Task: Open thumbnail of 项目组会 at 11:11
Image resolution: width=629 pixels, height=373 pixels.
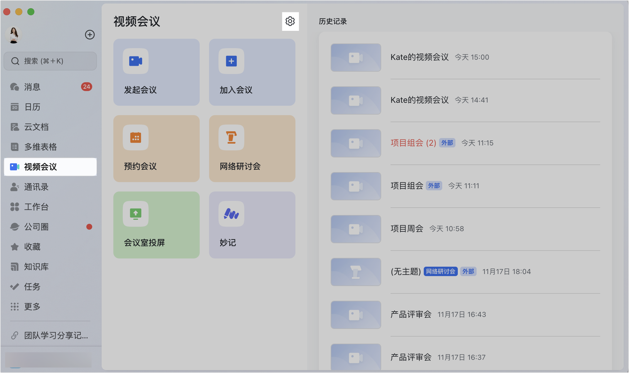Action: (x=356, y=186)
